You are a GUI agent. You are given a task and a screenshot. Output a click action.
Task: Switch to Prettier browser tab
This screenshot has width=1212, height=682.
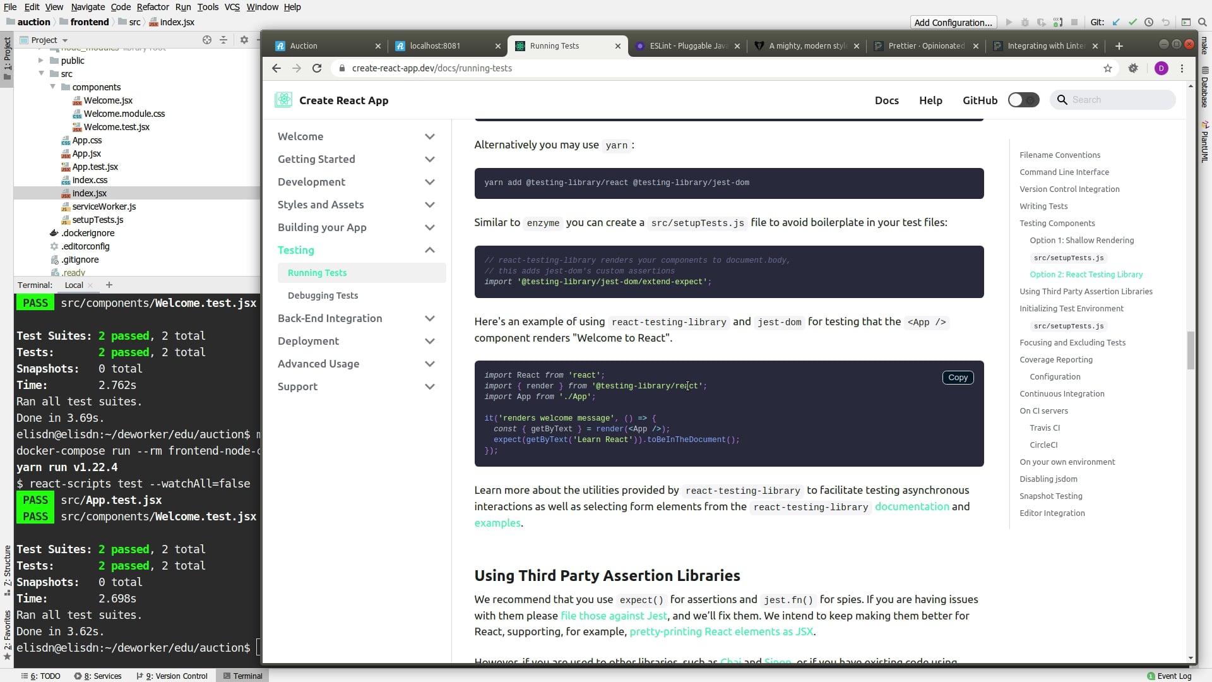[925, 46]
